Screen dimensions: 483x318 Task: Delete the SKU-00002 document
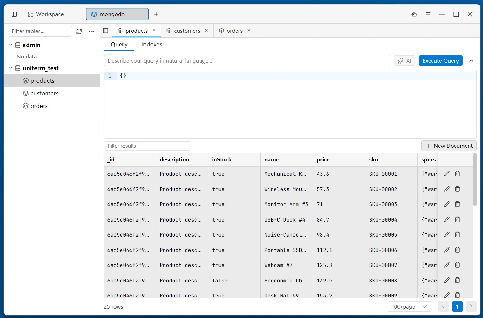pos(458,189)
